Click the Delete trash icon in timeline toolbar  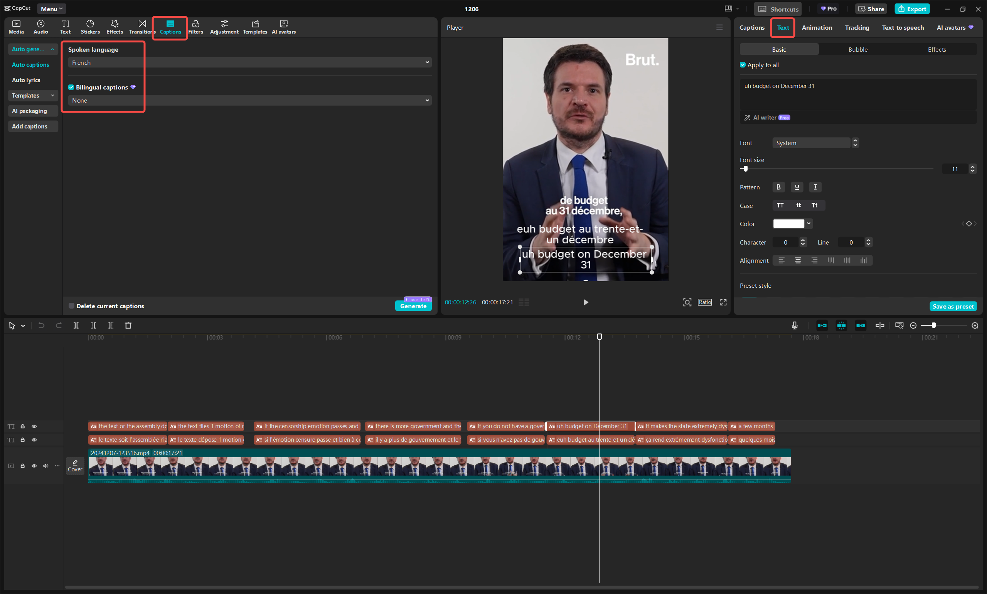[x=128, y=326]
